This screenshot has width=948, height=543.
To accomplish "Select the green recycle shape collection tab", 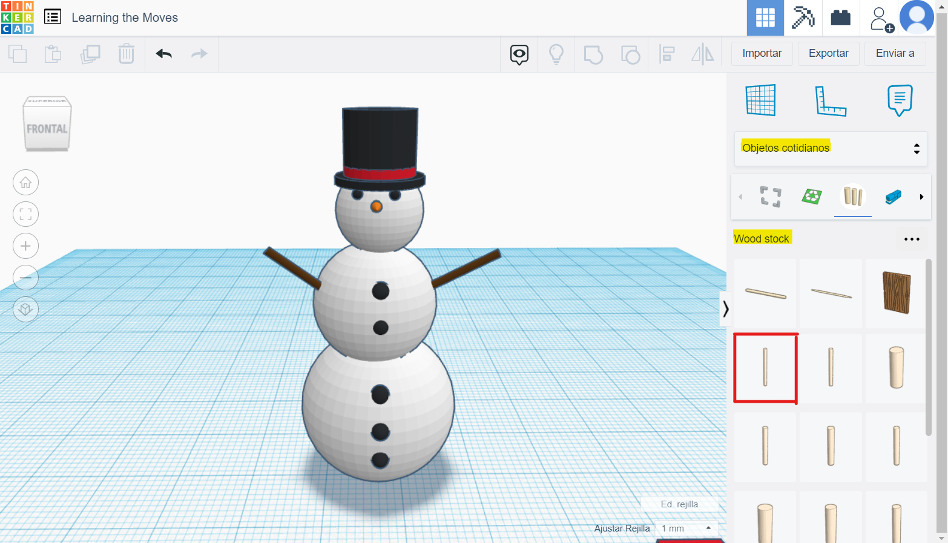I will 812,197.
